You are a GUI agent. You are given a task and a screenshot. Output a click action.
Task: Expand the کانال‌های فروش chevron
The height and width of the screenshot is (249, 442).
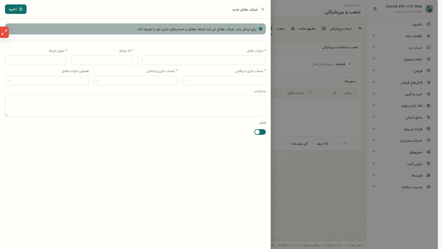(373, 82)
